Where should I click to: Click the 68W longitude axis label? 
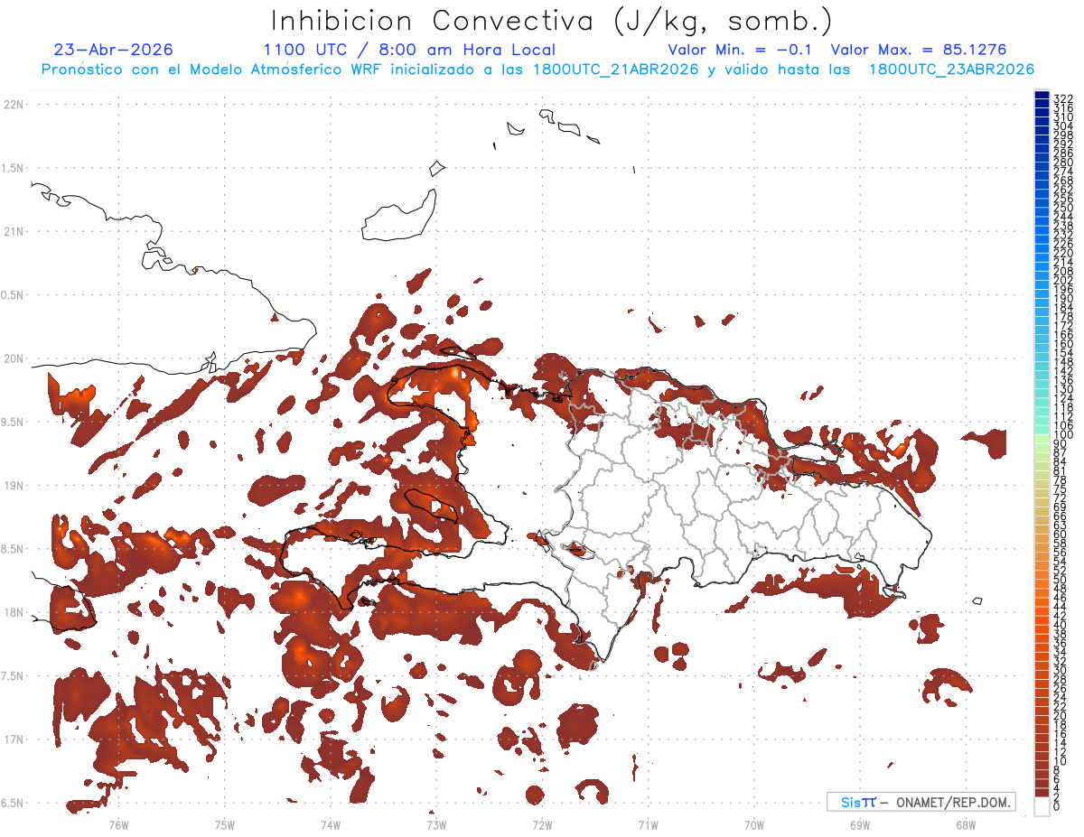click(965, 825)
